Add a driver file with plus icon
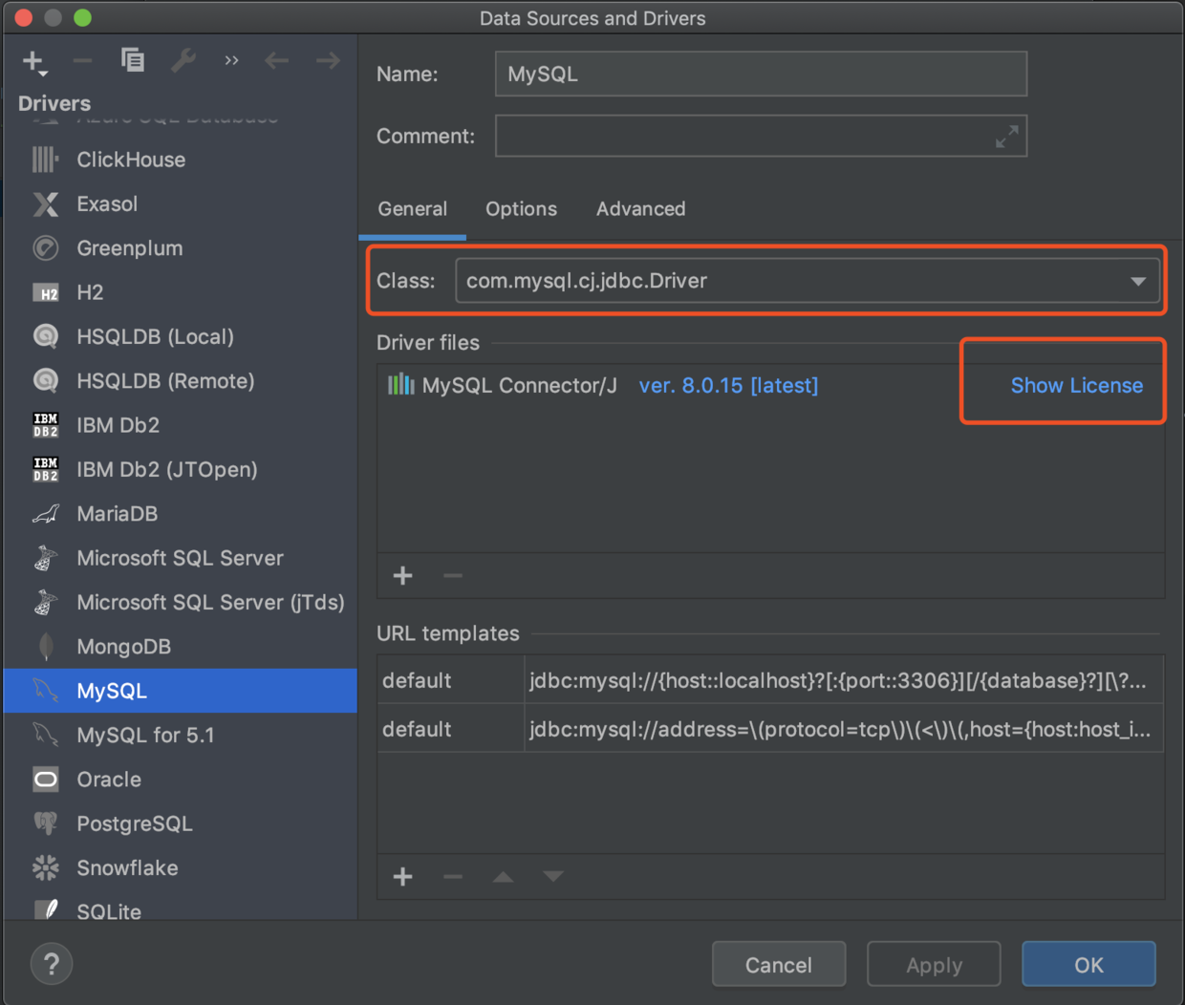Image resolution: width=1185 pixels, height=1005 pixels. (x=403, y=575)
